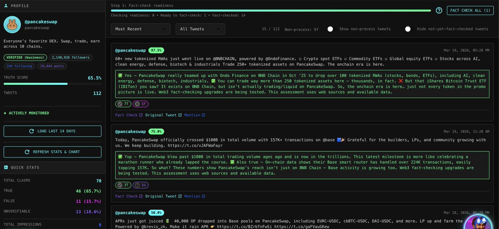Click the FACT CHECK ALL (1) button
This screenshot has height=229, width=499.
coord(470,10)
